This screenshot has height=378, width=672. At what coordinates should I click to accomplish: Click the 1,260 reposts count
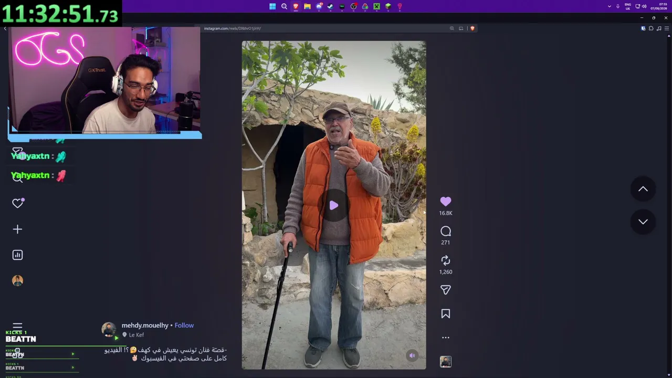coord(446,272)
